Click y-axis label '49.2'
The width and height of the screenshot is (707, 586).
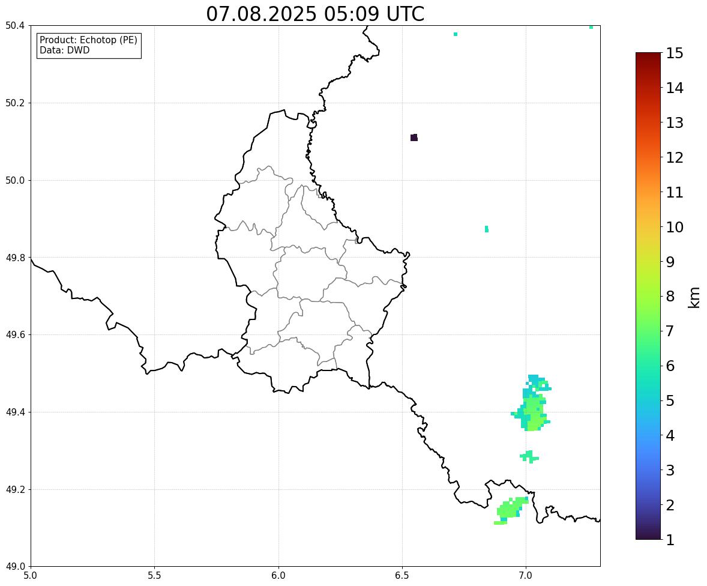15,489
